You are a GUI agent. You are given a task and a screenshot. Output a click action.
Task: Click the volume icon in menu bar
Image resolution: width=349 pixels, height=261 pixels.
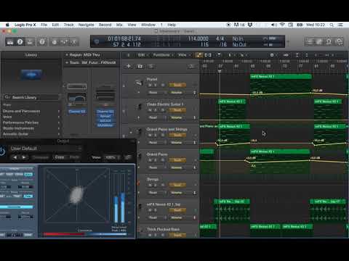click(274, 25)
